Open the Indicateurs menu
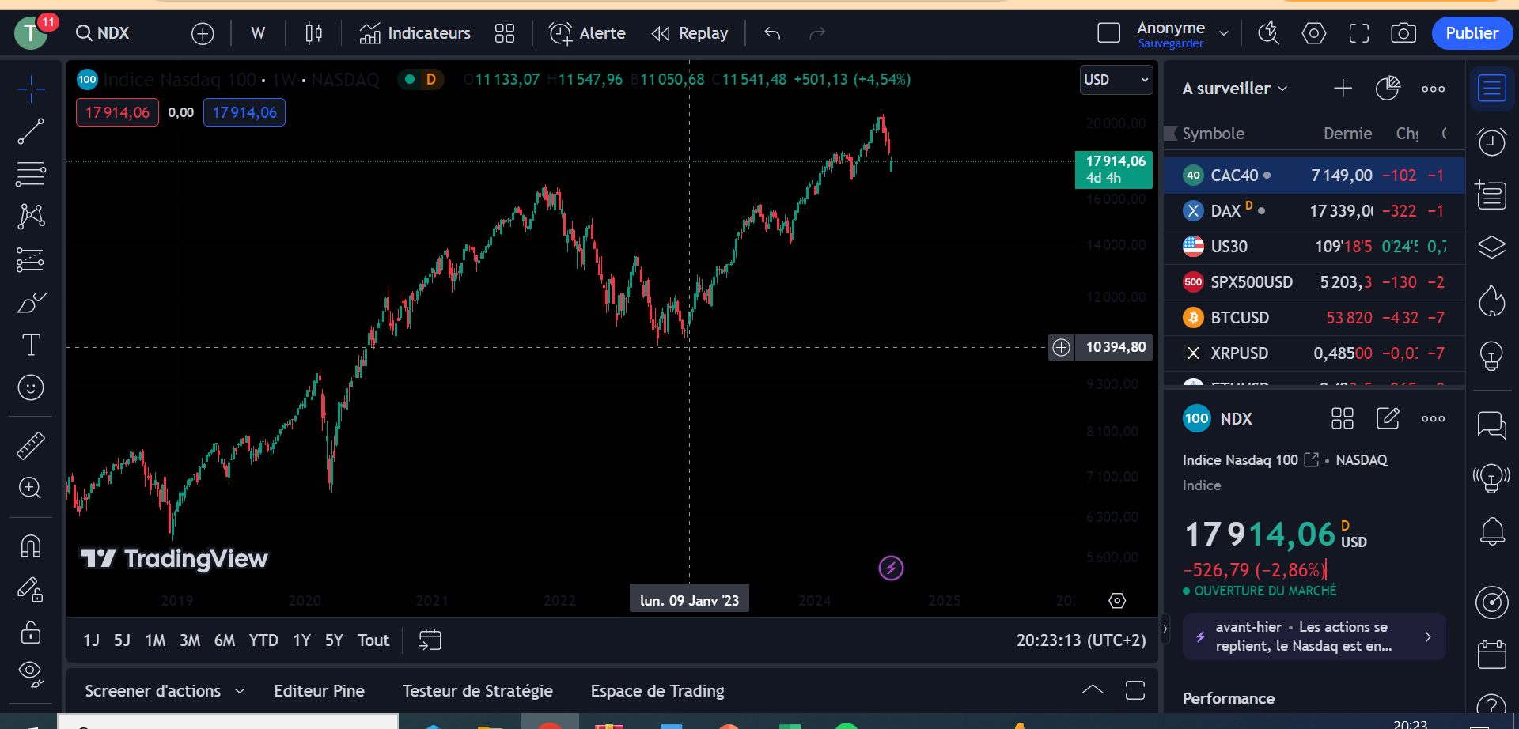1519x729 pixels. coord(415,33)
